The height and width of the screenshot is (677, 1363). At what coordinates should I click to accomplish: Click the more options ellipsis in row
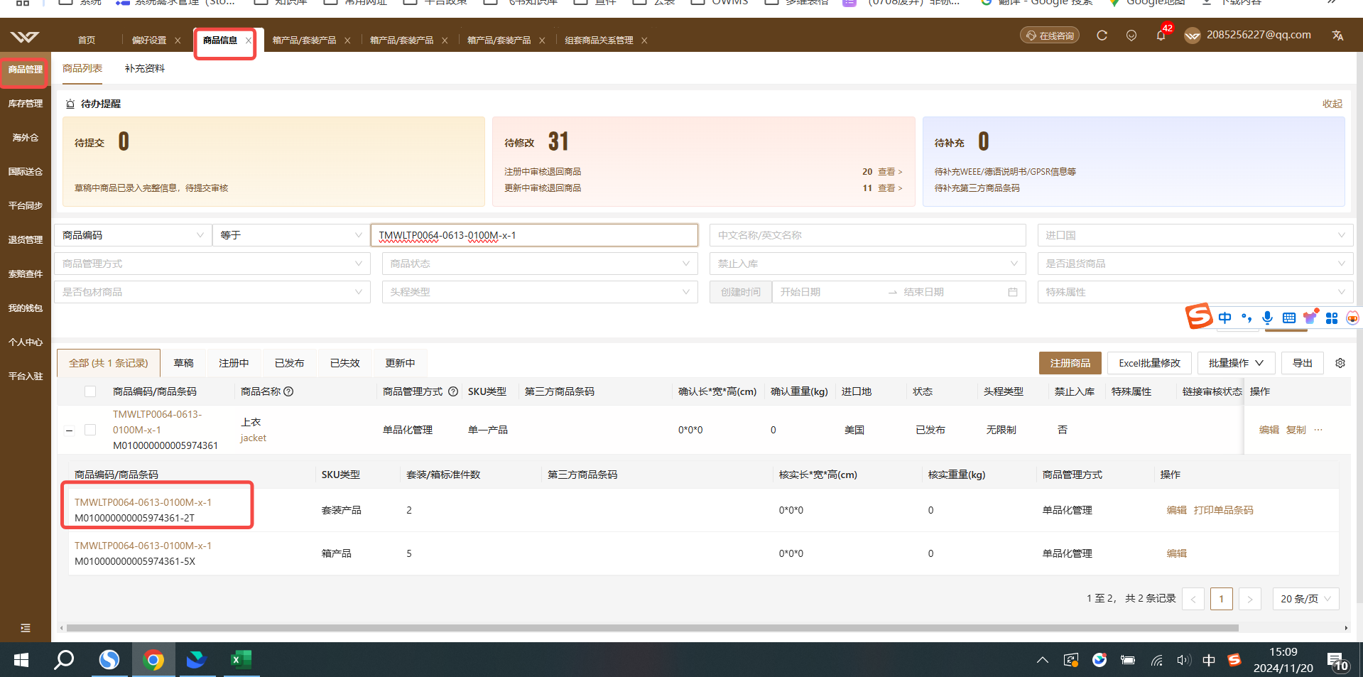(1318, 430)
